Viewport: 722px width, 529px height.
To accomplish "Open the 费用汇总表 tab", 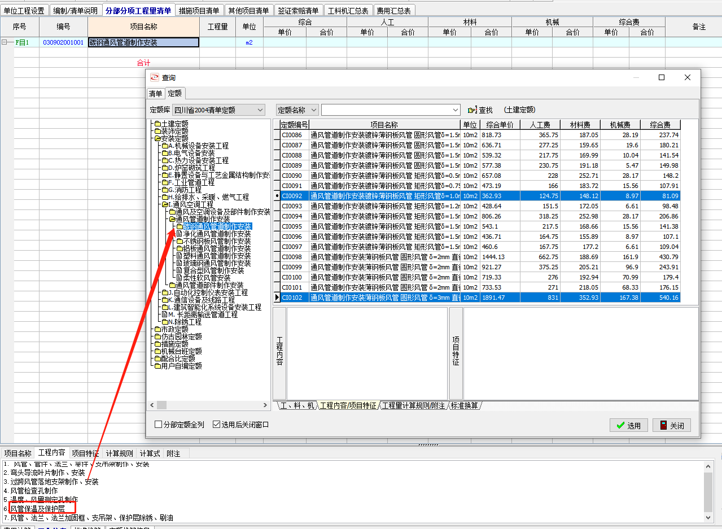I will pyautogui.click(x=394, y=11).
